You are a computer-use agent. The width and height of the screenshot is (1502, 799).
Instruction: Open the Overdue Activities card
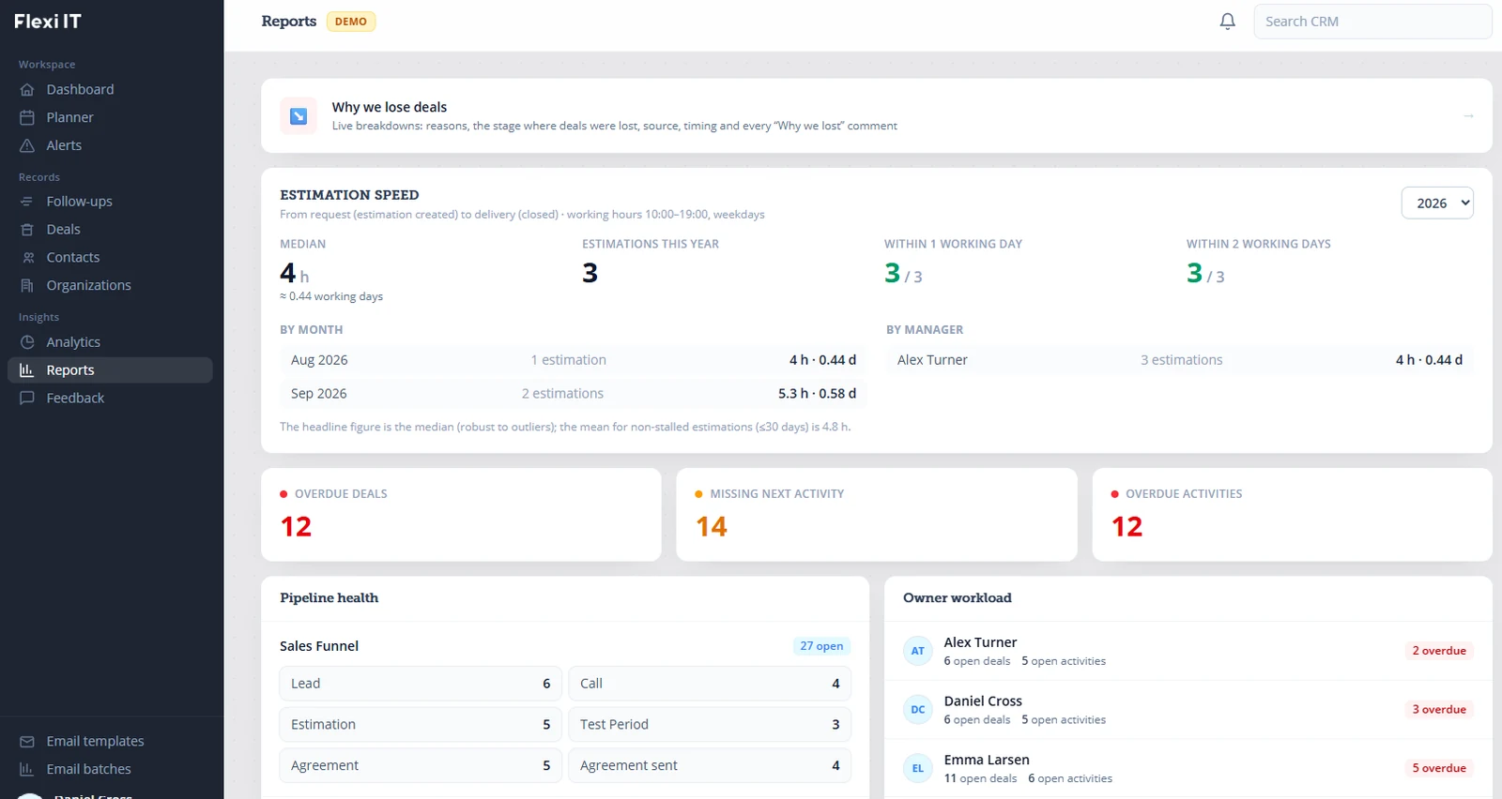coord(1293,515)
